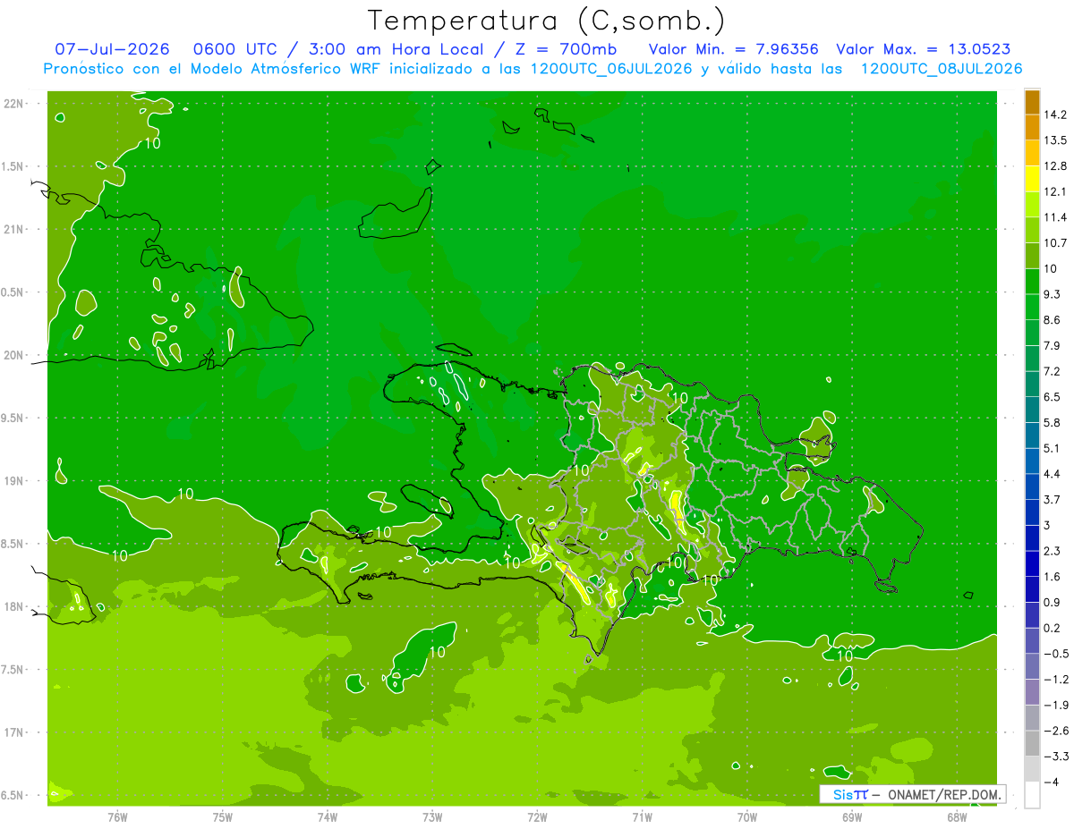Click the "ONAMET/REP.DOM." credit label
This screenshot has height=829, width=1074.
click(946, 794)
